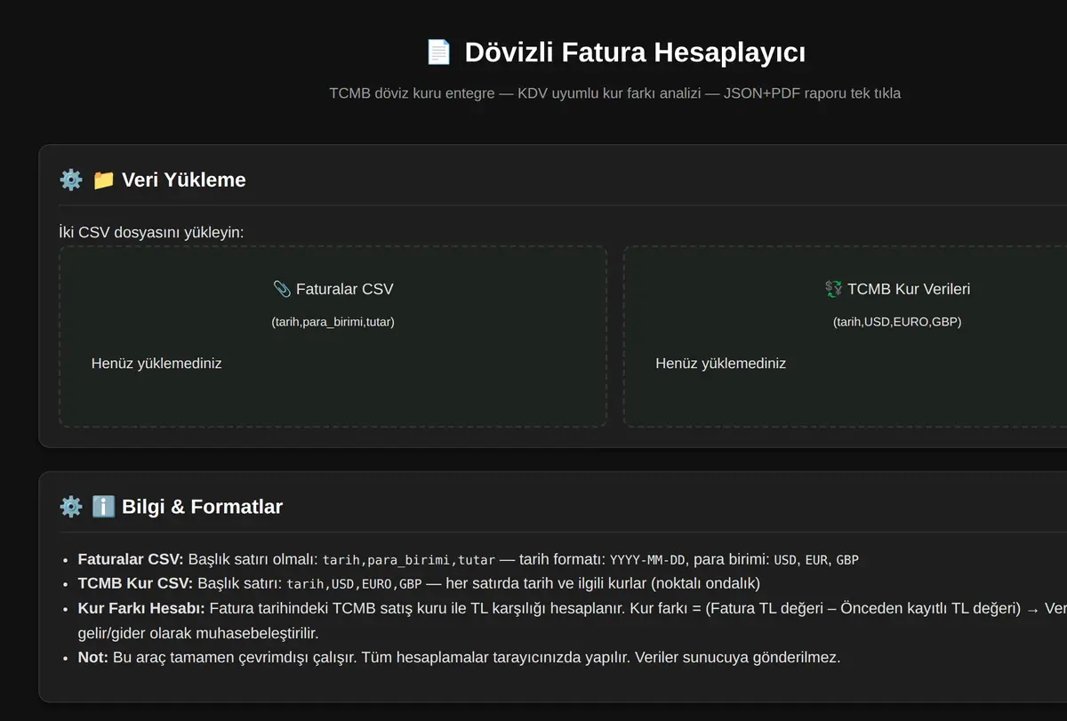1067x721 pixels.
Task: Click the Dövizli Fatura Hesaplayıcı page title
Action: (x=635, y=52)
